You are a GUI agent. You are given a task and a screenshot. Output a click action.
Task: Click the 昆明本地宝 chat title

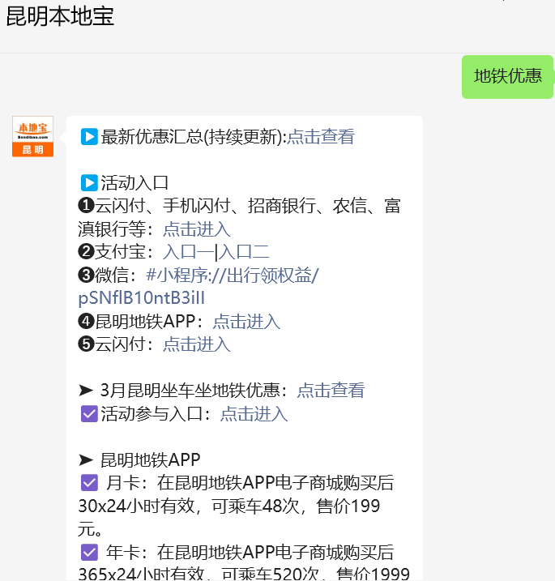(60, 16)
